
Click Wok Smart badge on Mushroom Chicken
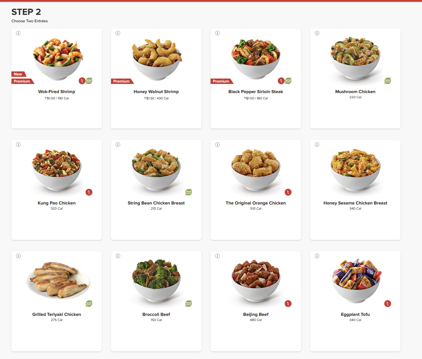pyautogui.click(x=388, y=81)
